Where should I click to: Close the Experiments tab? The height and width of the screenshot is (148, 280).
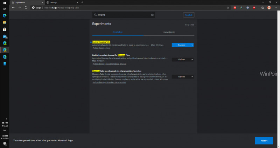tap(43, 2)
